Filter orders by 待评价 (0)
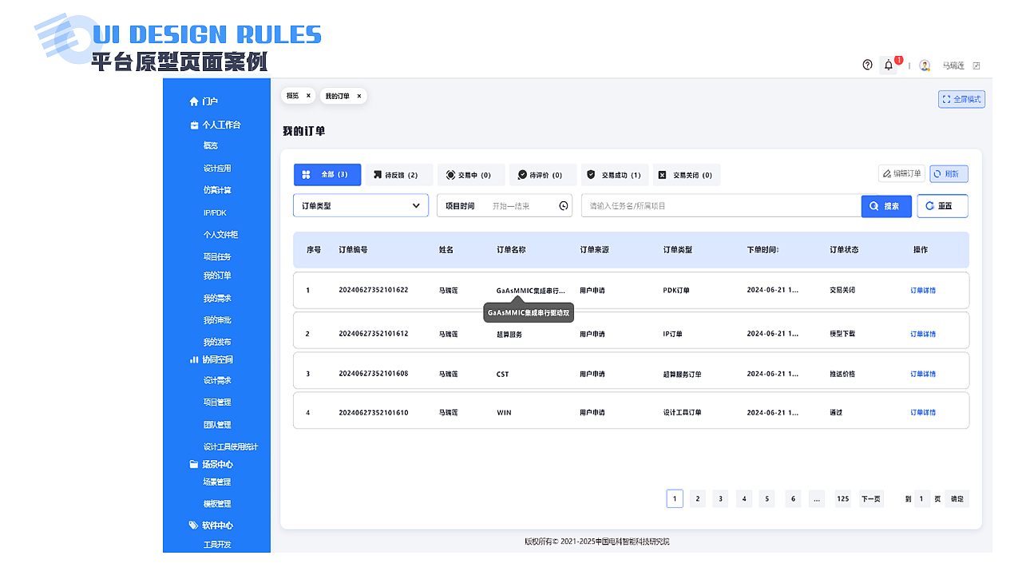This screenshot has width=1022, height=575. (543, 175)
